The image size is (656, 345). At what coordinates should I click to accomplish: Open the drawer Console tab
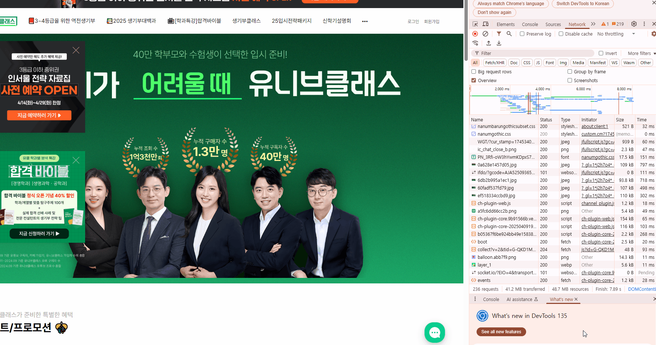(x=491, y=299)
